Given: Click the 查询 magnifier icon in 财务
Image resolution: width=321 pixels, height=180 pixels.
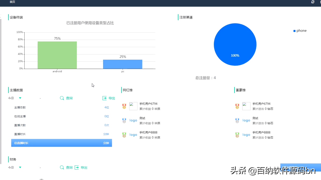Looking at the screenshot, I should [62, 168].
